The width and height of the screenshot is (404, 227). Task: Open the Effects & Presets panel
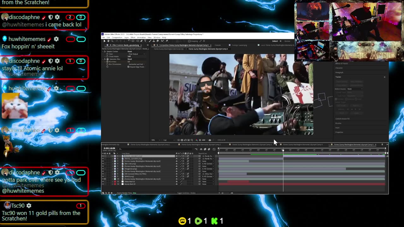(342, 63)
